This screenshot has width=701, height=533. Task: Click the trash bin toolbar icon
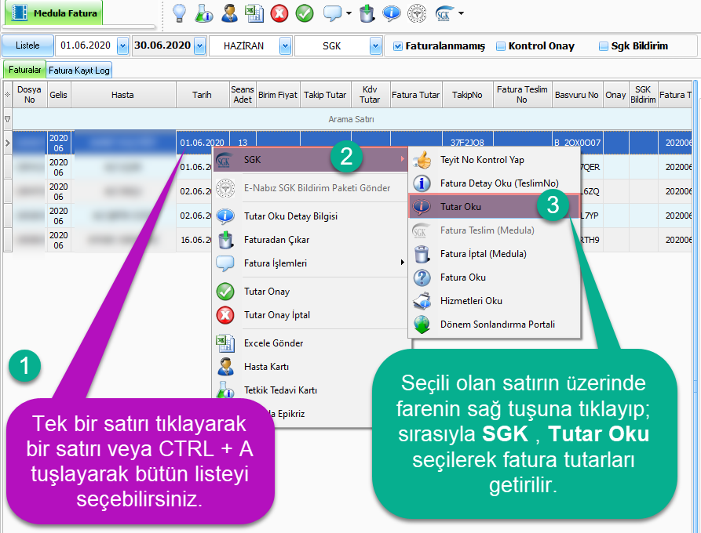click(x=367, y=13)
